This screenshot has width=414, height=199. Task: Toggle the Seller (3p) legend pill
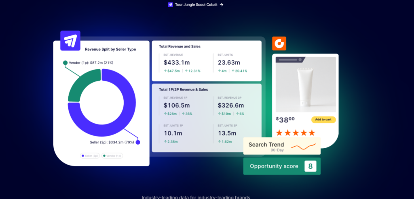(x=90, y=155)
